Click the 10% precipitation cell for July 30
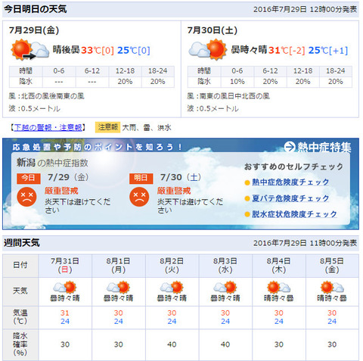The image size is (363, 361). click(x=237, y=82)
